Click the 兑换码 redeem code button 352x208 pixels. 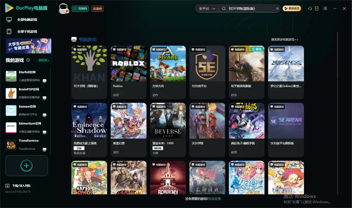pos(80,9)
